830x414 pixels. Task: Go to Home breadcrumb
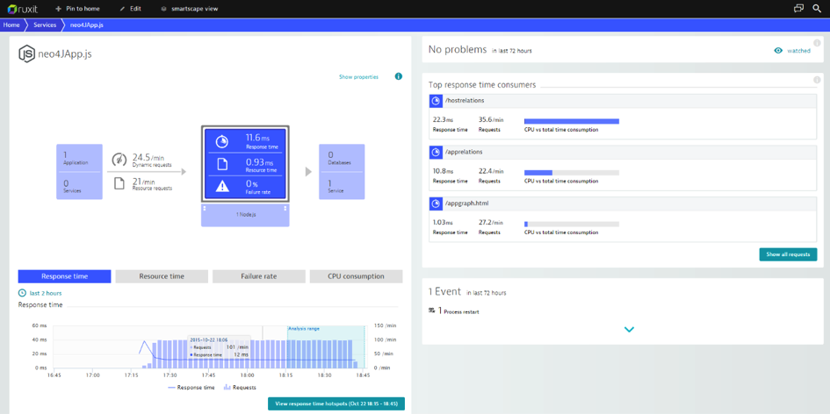pos(11,25)
